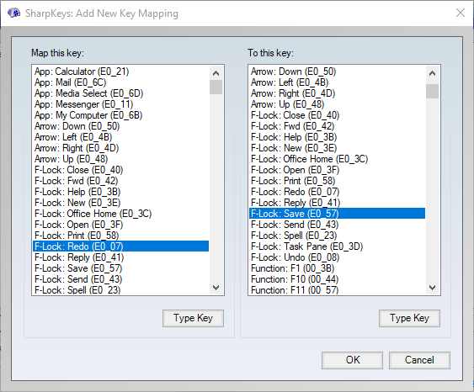Click Type Key under Map this key
This screenshot has width=474, height=392.
pos(193,318)
